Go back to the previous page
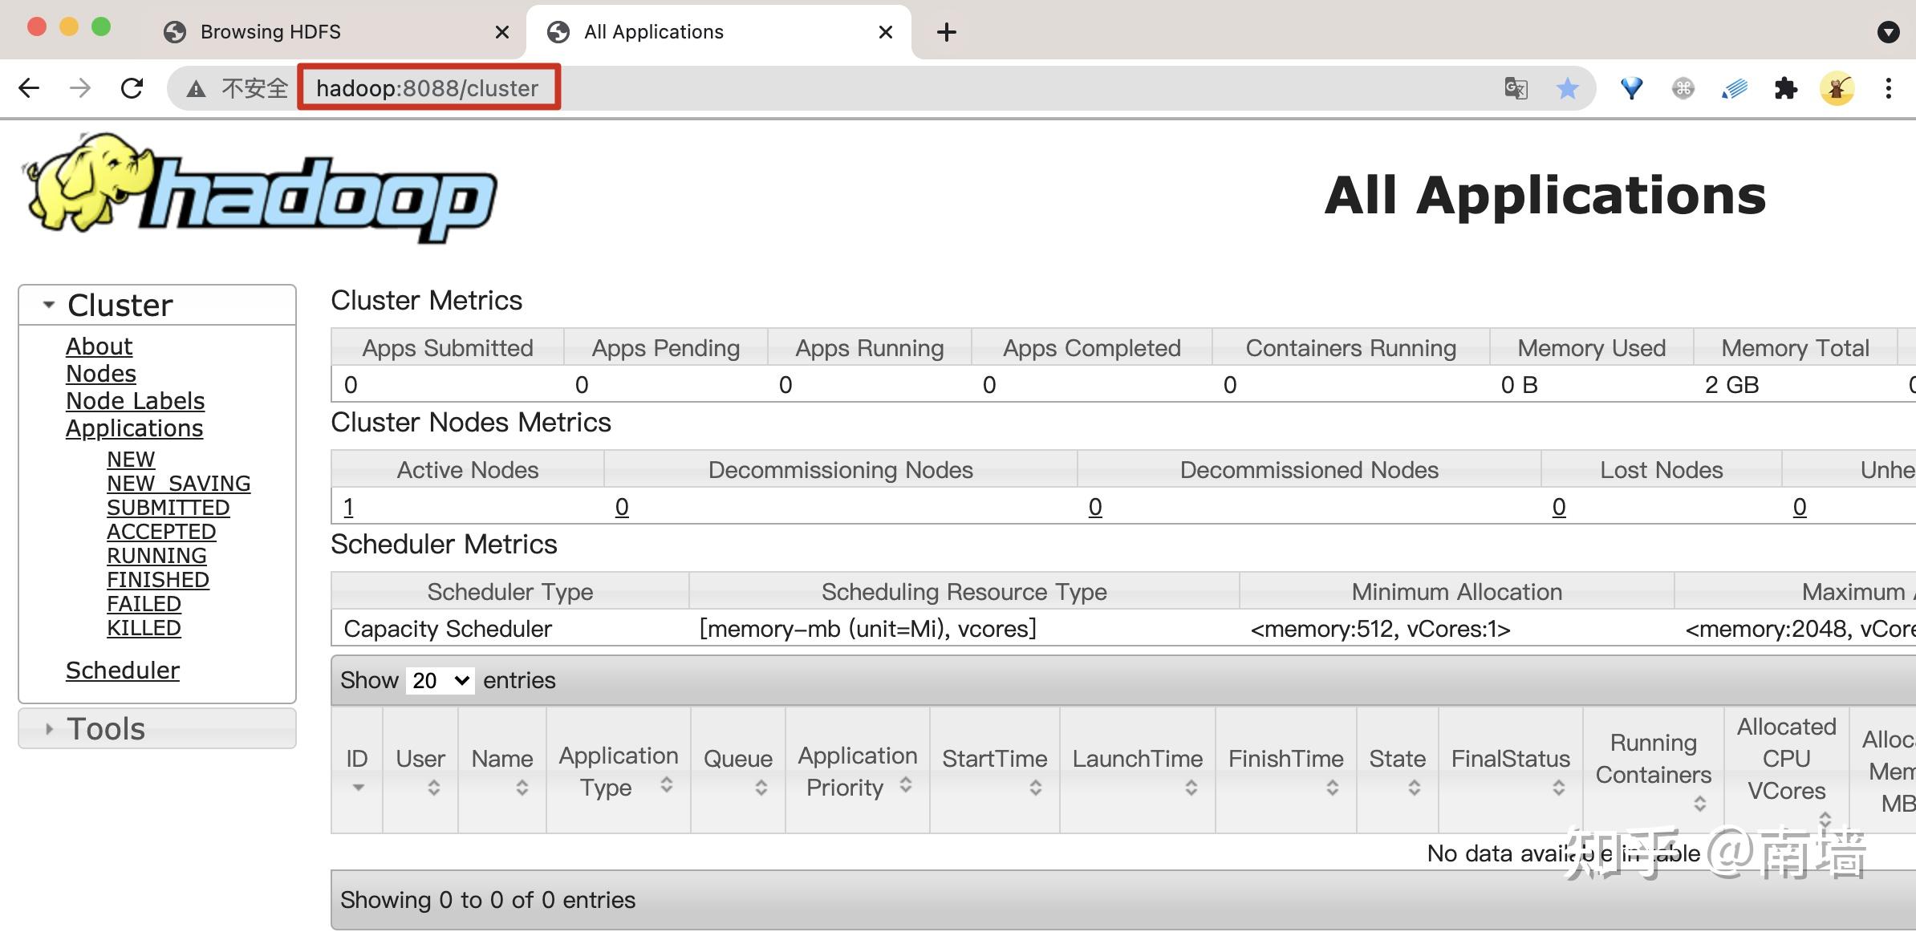 [29, 87]
